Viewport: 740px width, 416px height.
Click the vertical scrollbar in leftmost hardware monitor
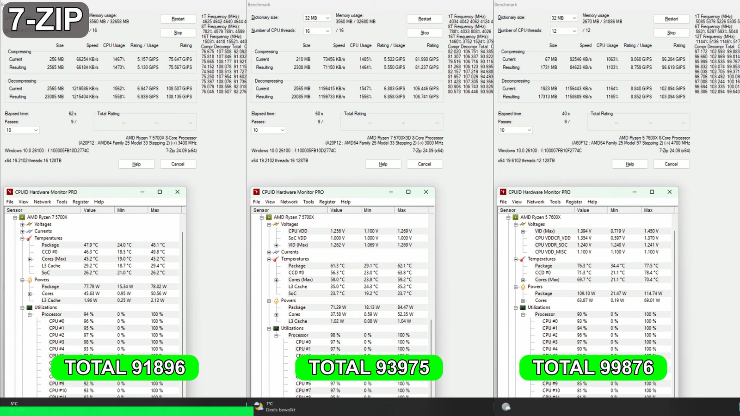click(x=183, y=300)
